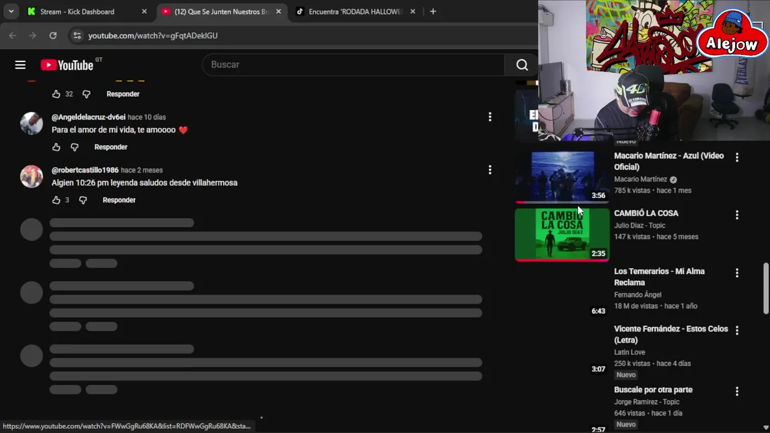Click the page vertical scrollbar thumb

click(766, 287)
